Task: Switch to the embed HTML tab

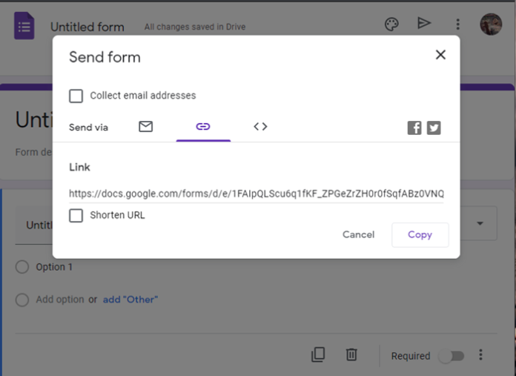Action: (260, 127)
